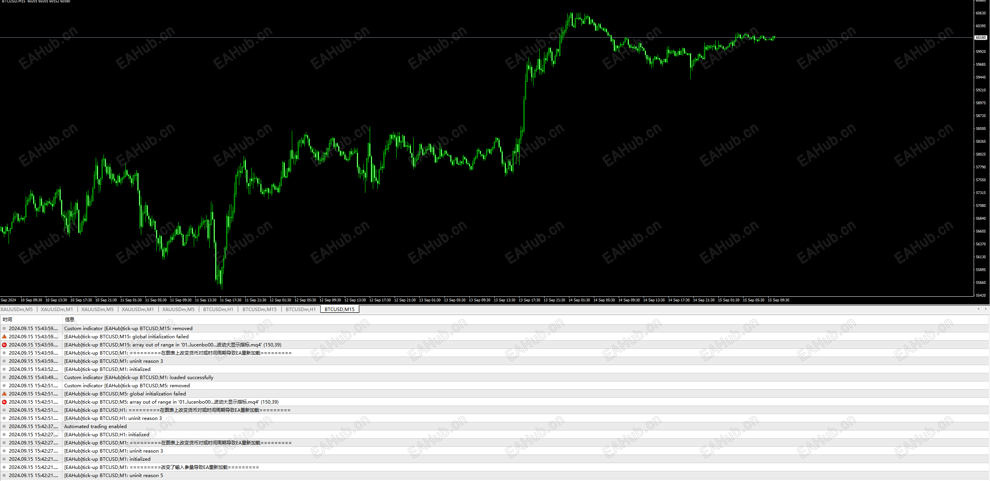990x481 pixels.
Task: Click the 信息 column header
Action: click(70, 320)
